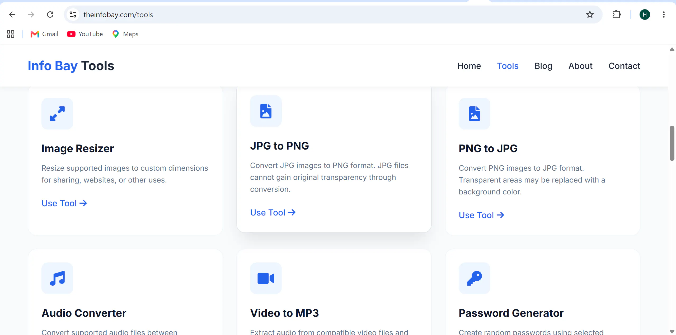Click the Password Generator key icon
This screenshot has width=676, height=335.
pyautogui.click(x=475, y=278)
